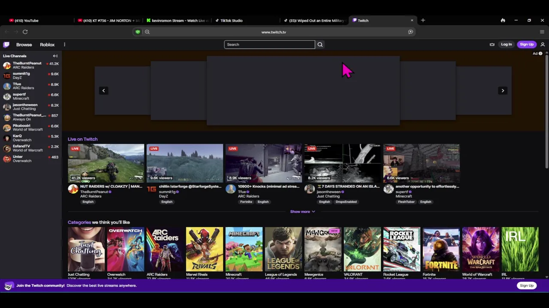This screenshot has width=549, height=308.
Task: Open the Browse tab
Action: 24,44
